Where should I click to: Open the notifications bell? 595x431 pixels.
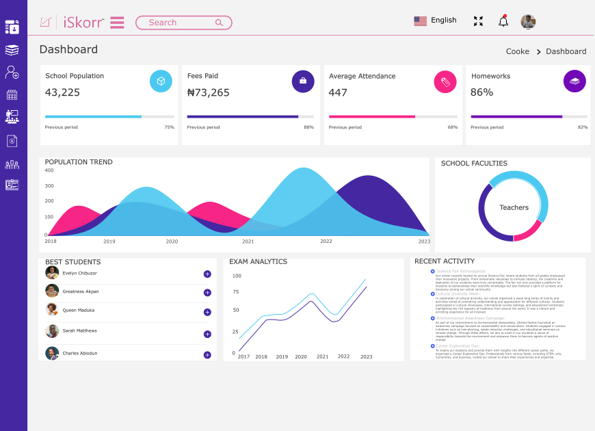click(x=503, y=21)
